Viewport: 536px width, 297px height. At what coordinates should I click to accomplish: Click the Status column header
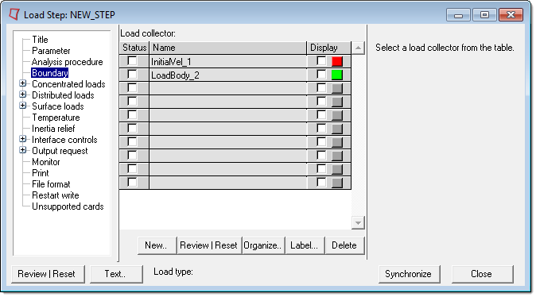point(134,48)
